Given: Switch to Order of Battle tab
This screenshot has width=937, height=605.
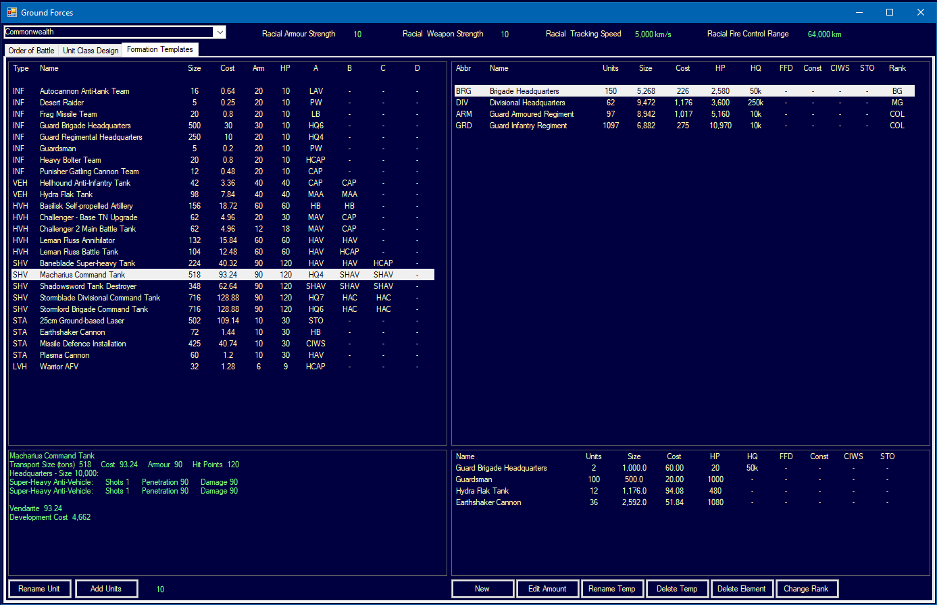Looking at the screenshot, I should pos(31,51).
